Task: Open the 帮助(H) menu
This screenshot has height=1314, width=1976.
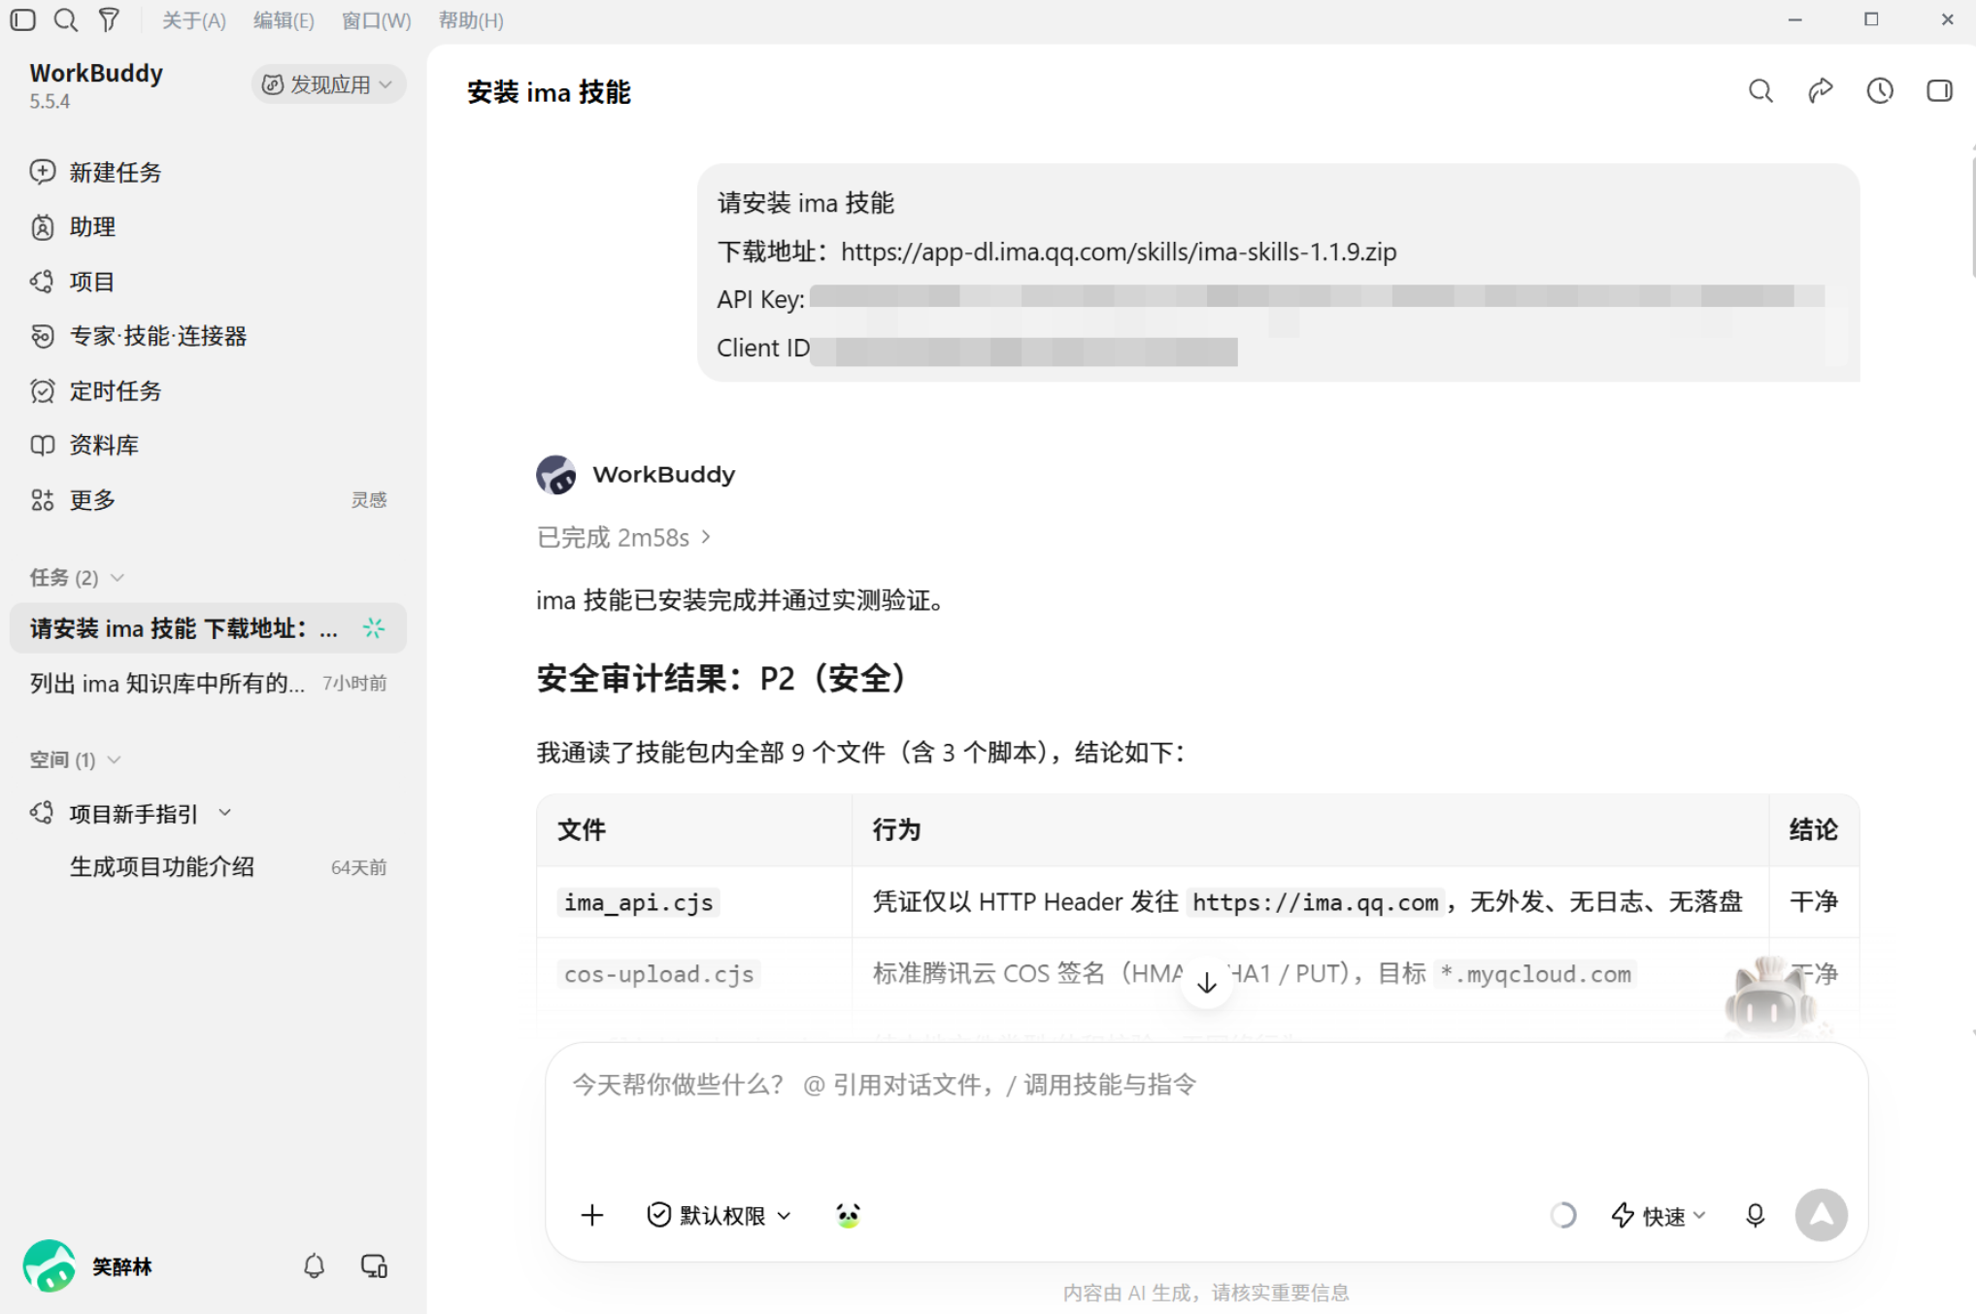Action: 471,20
